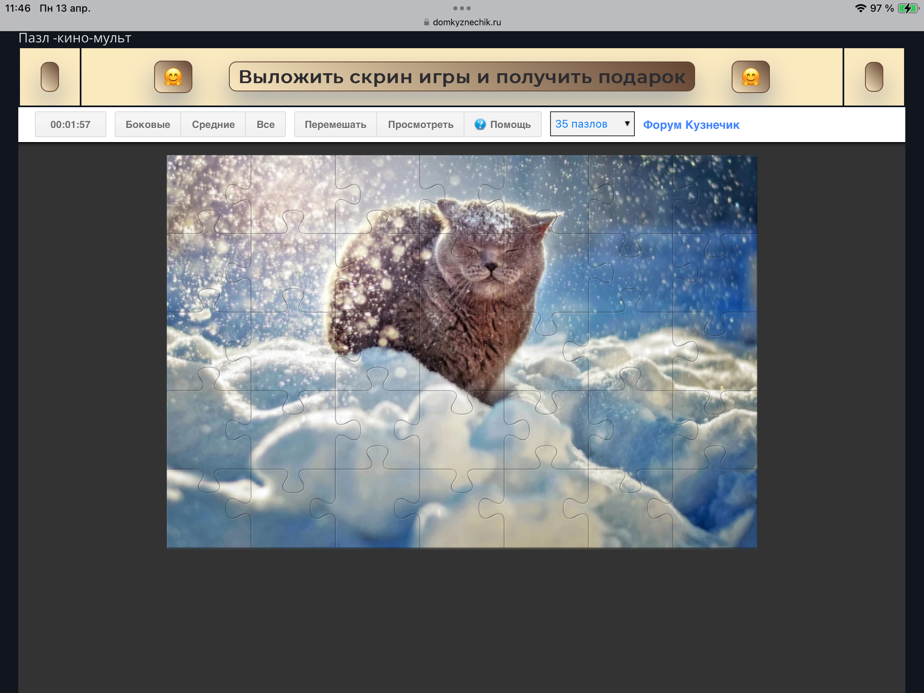Show only Средние middle pieces
924x693 pixels.
[213, 125]
